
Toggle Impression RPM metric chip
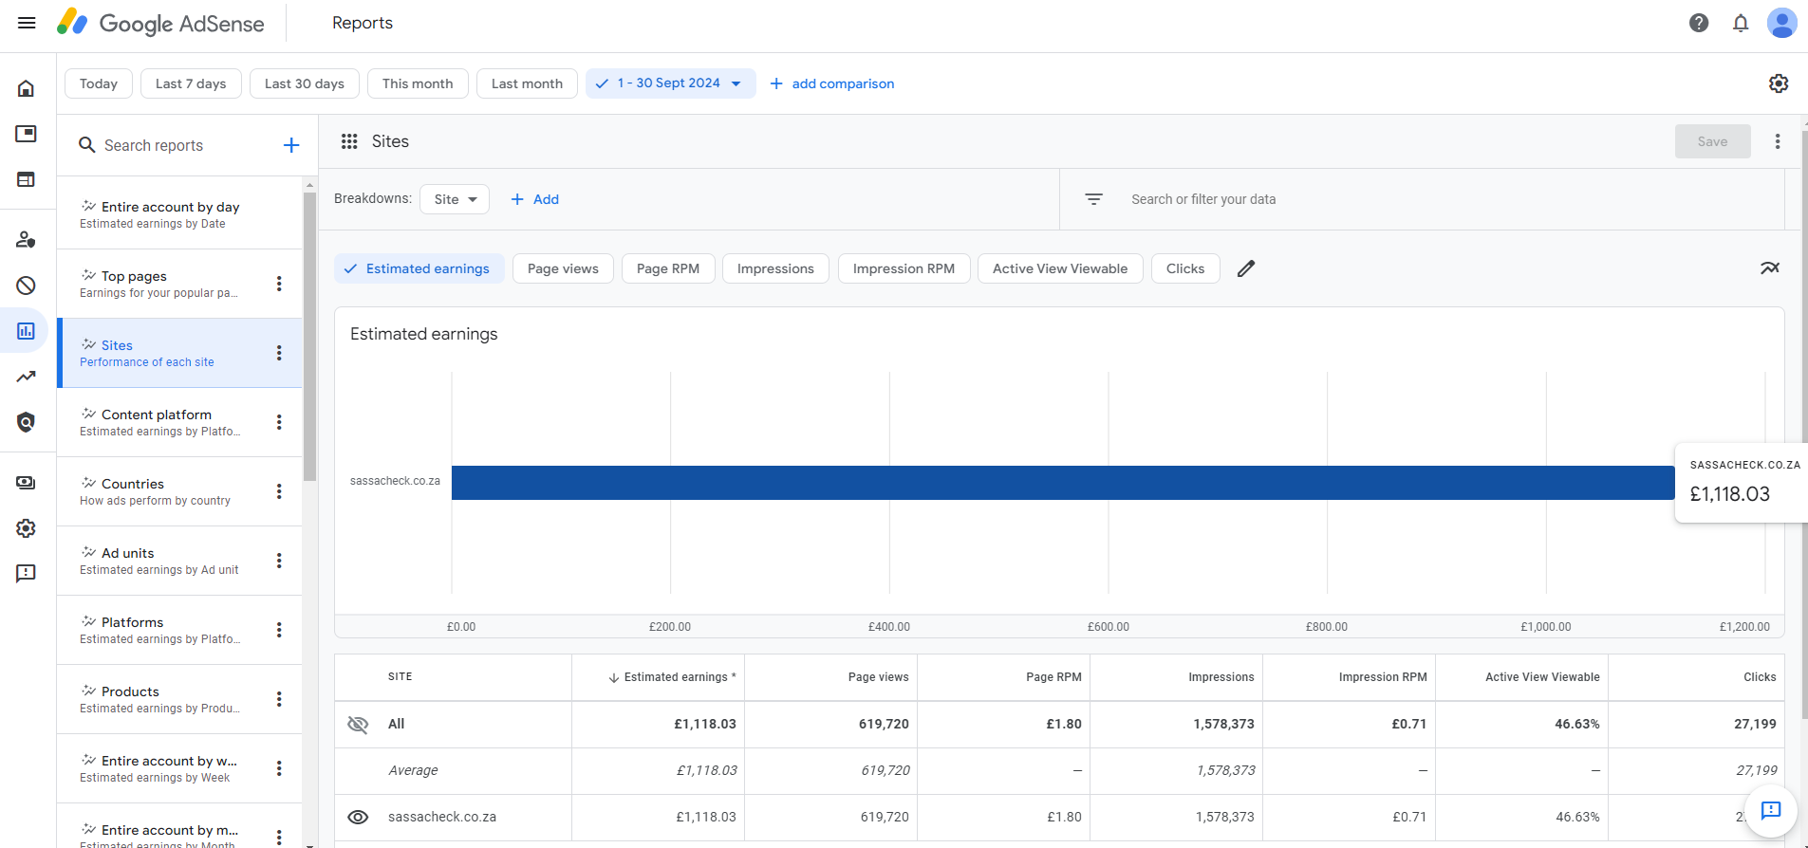pos(904,268)
